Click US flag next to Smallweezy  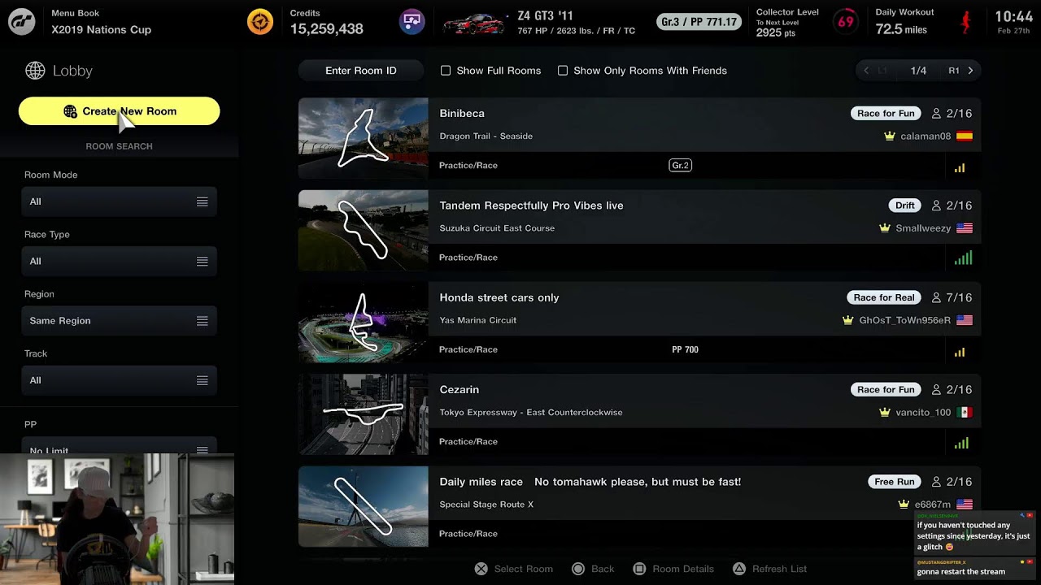coord(965,228)
